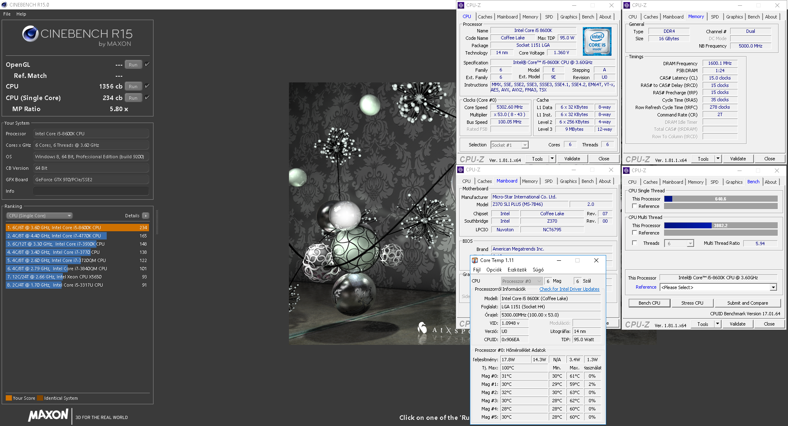Open the Opciók menu in Core Temp
The width and height of the screenshot is (788, 426).
tap(494, 270)
